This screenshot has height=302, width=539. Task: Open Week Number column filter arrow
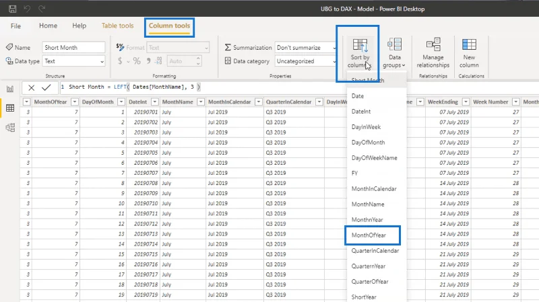click(515, 102)
